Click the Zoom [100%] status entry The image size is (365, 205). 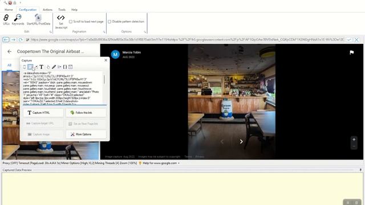pyautogui.click(x=128, y=163)
